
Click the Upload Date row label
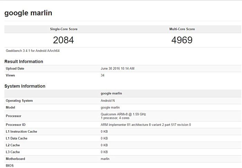(15, 68)
